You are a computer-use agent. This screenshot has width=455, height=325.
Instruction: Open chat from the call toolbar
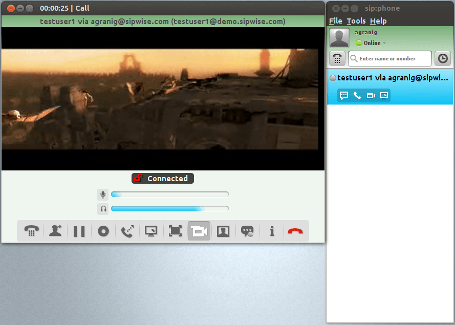point(247,231)
